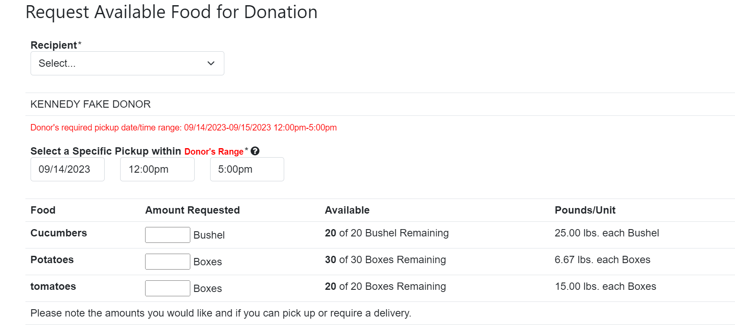Open the Recipient dropdown
735x326 pixels.
(x=127, y=63)
